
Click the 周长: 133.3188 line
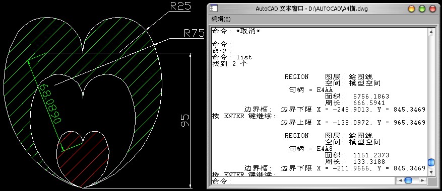point(355,162)
